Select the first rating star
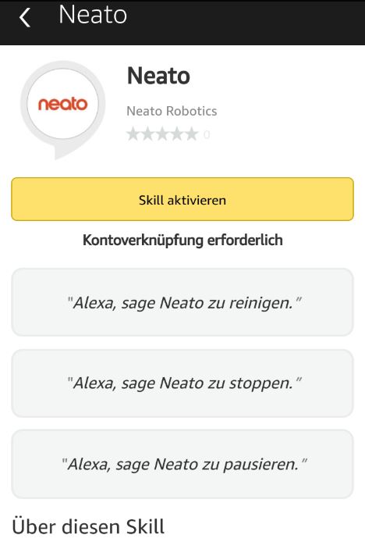365x549 pixels. (x=133, y=134)
